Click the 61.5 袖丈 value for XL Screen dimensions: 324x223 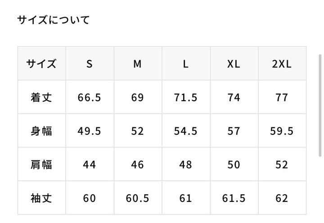(x=234, y=198)
